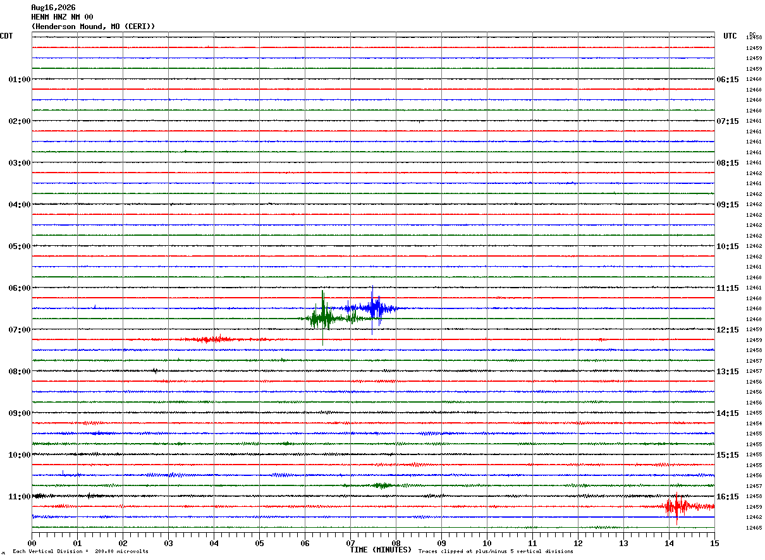Click the Each Vertical Division scale note
This screenshot has height=560, width=765.
point(80,552)
